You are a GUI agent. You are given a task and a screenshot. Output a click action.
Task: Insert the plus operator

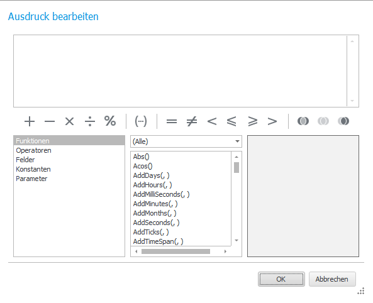click(30, 121)
